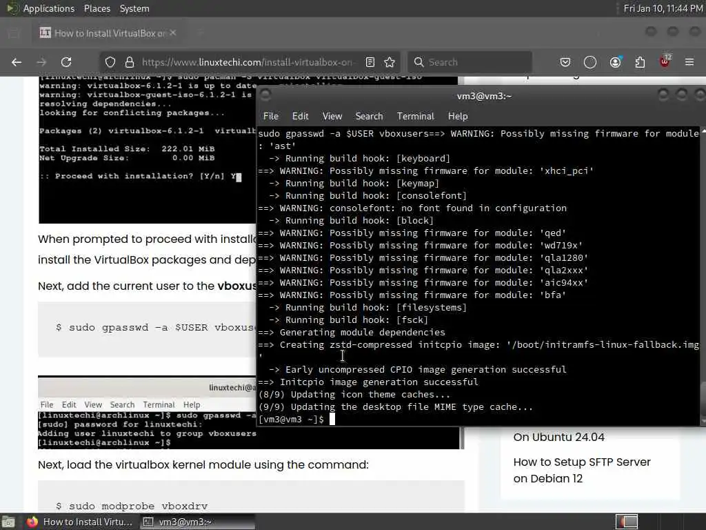Switch to vm3@vm3 terminal taskbar button
The height and width of the screenshot is (530, 706).
196,522
